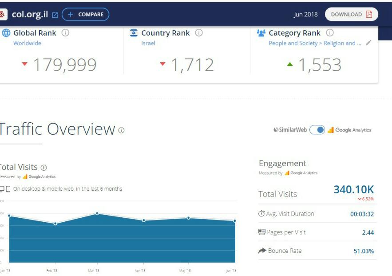The height and width of the screenshot is (276, 392).
Task: Download the report as PDF
Action: tap(351, 14)
